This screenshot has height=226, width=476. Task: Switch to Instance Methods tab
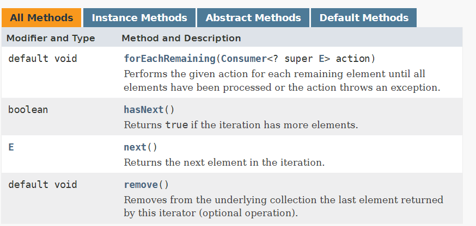[139, 18]
